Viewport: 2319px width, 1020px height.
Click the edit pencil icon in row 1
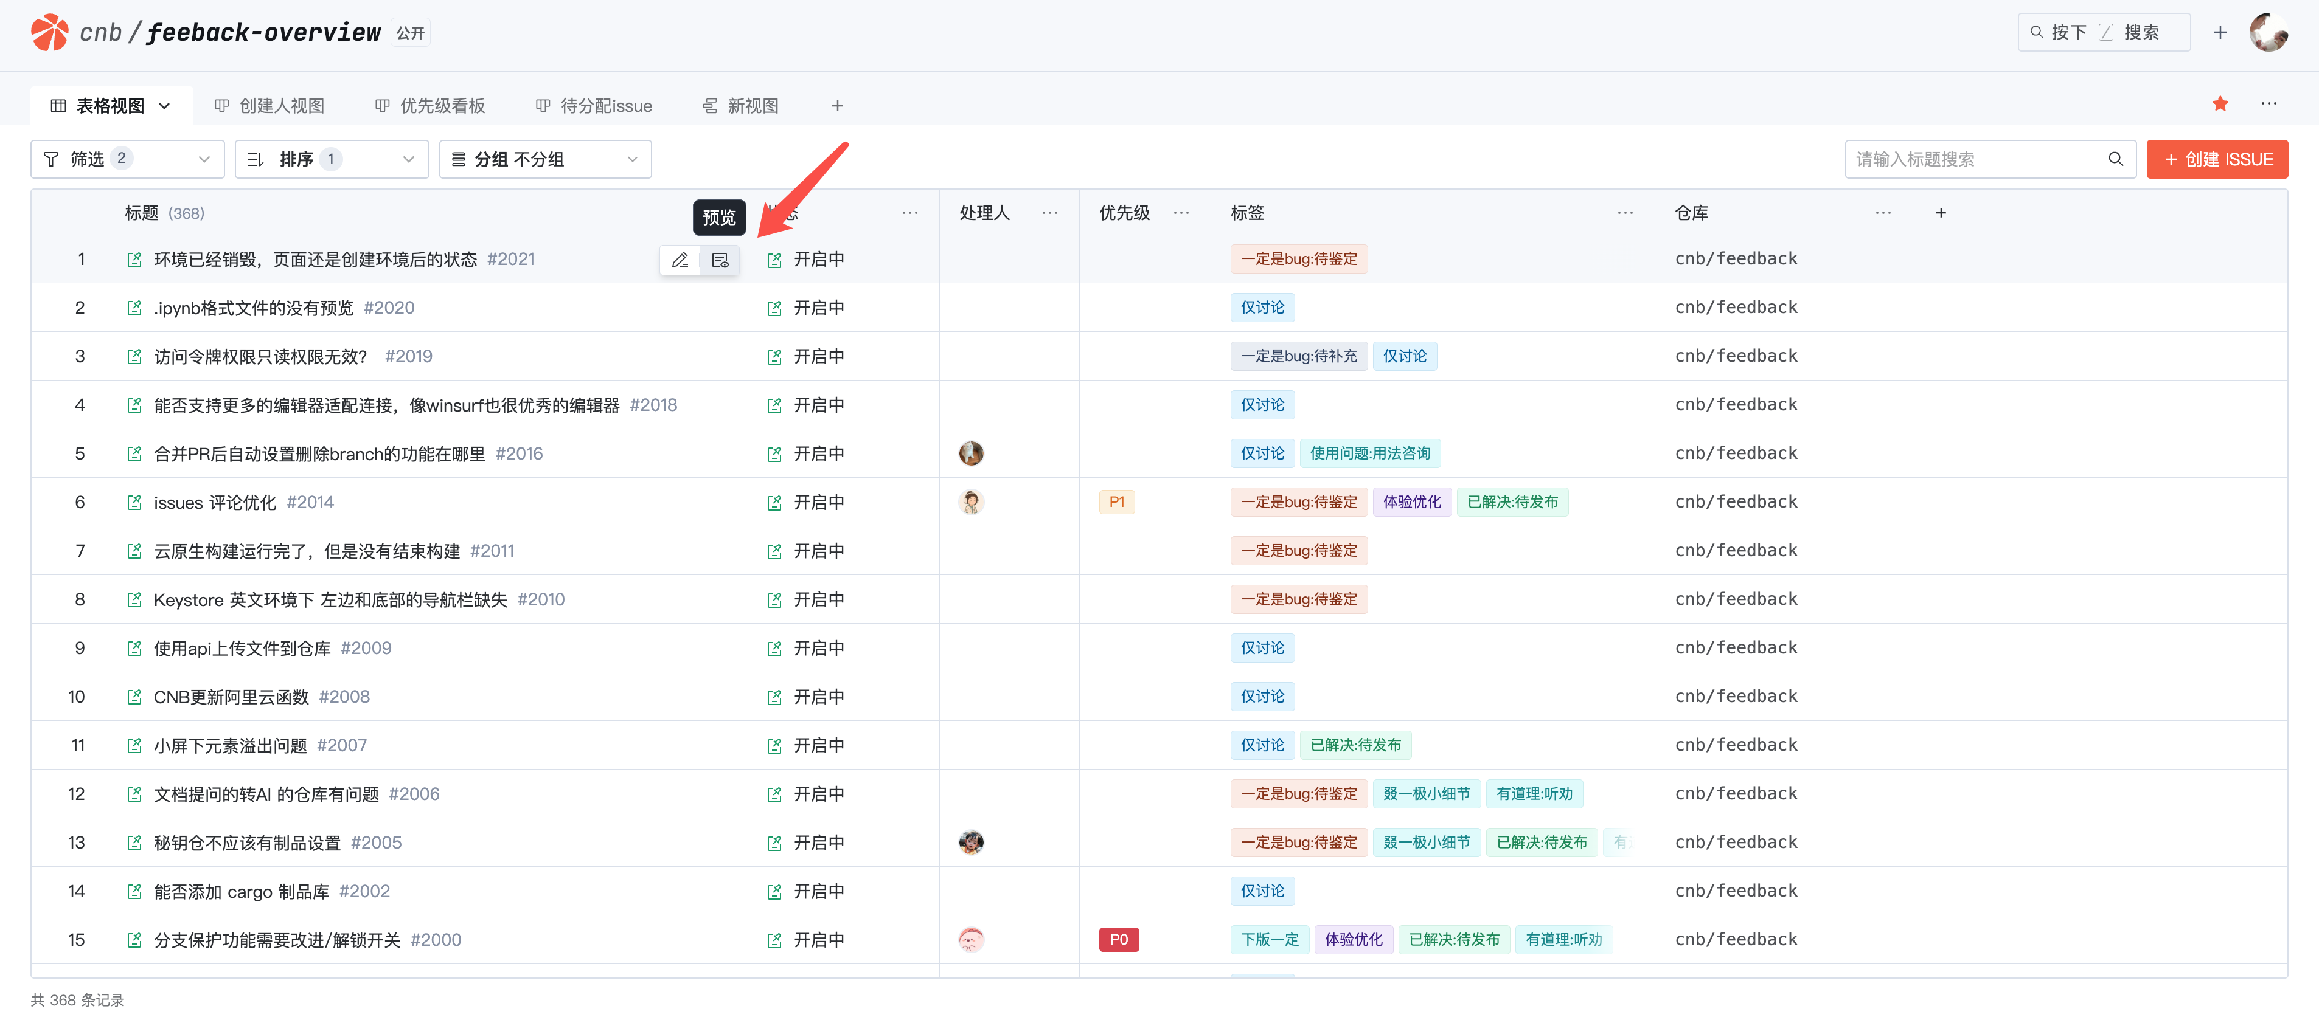pyautogui.click(x=680, y=260)
